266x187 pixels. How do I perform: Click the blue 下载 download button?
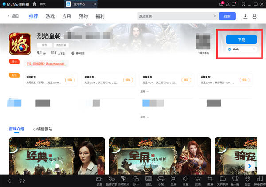pos(241,40)
